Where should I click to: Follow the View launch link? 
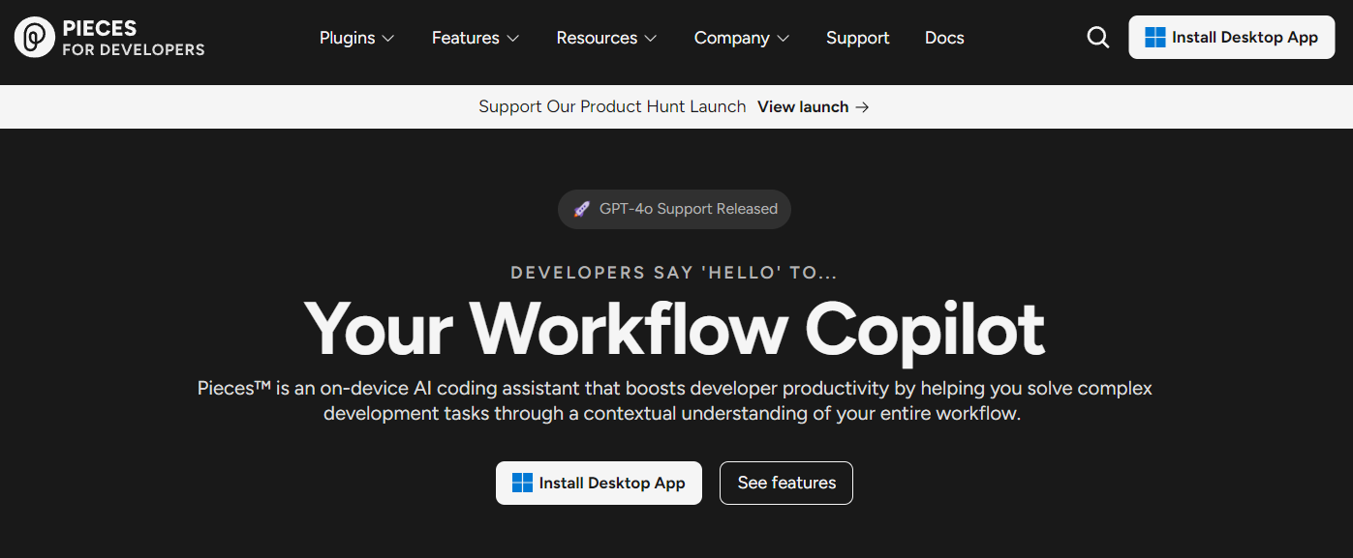point(803,107)
